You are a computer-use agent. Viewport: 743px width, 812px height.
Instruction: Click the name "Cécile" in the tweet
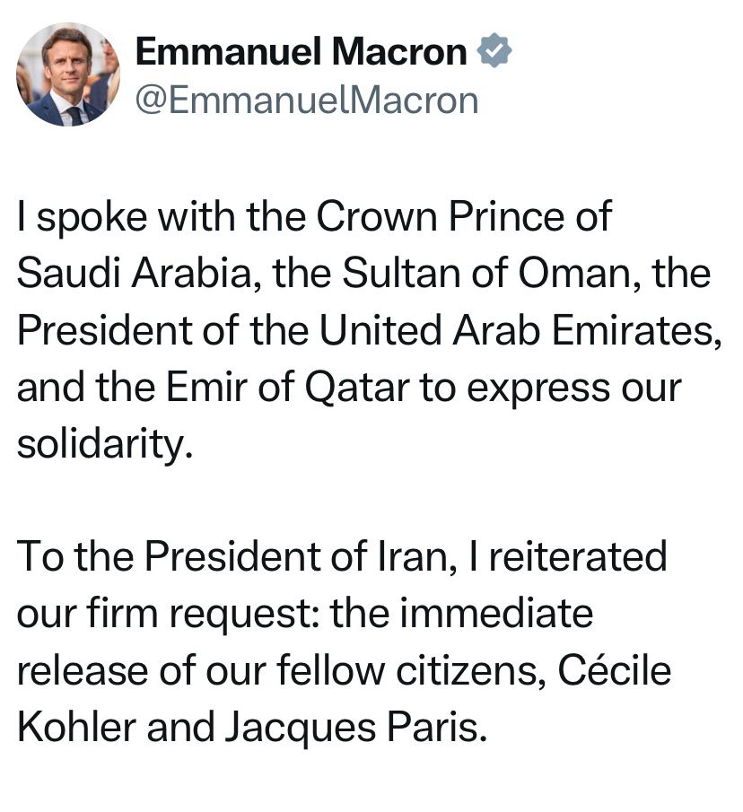point(615,669)
